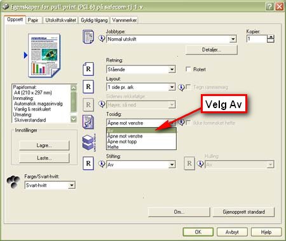Click the info icon next to Tosidig
This screenshot has width=286, height=241.
(x=181, y=122)
